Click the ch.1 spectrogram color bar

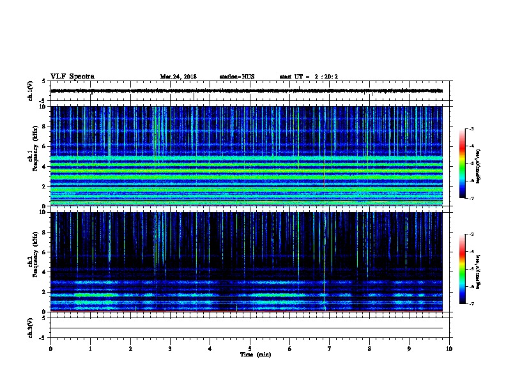click(x=462, y=164)
